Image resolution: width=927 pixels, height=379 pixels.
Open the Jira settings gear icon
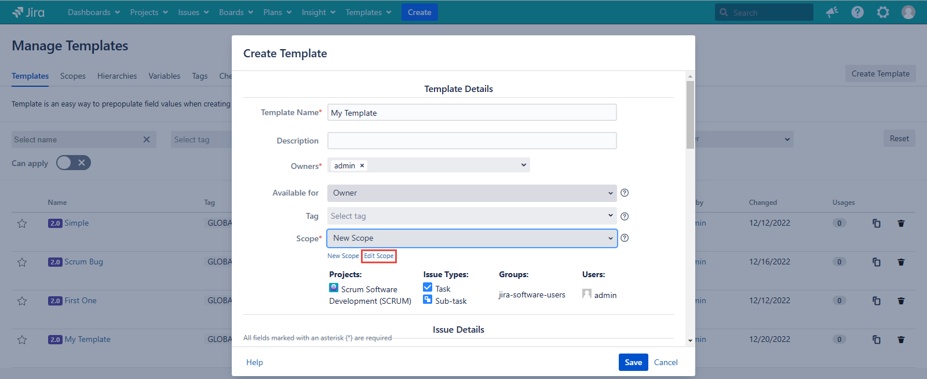click(882, 12)
